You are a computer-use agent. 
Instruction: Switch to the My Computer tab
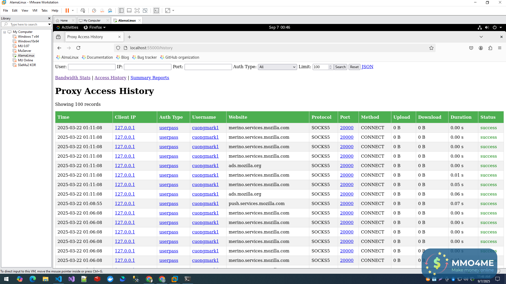[x=92, y=21]
